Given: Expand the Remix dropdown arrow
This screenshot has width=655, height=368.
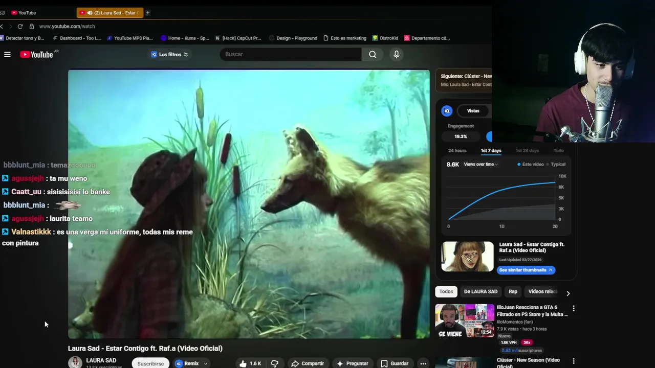Looking at the screenshot, I should coord(205,364).
